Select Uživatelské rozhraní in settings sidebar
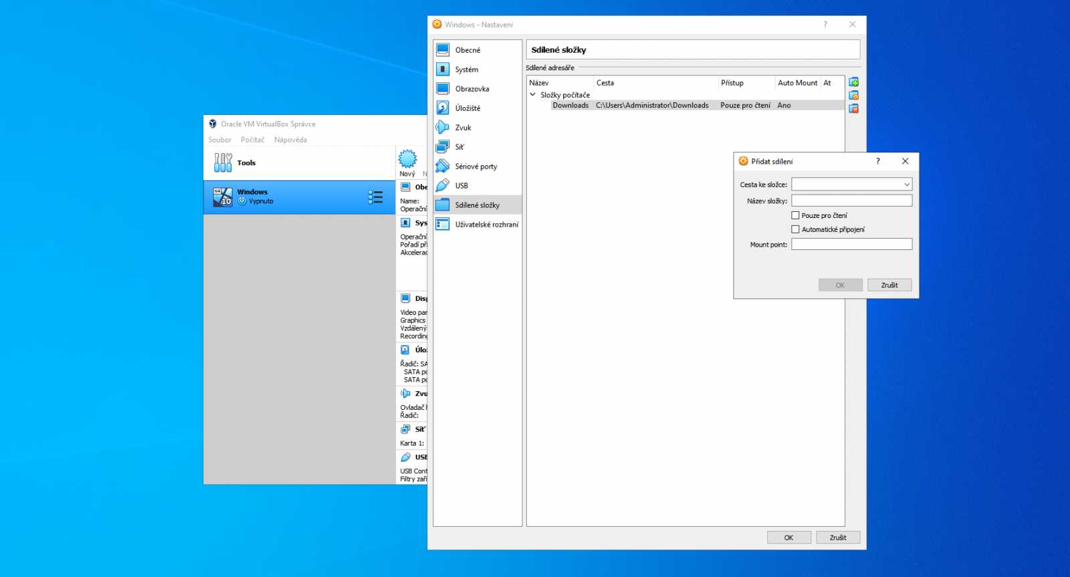Viewport: 1070px width, 577px height. click(x=477, y=225)
